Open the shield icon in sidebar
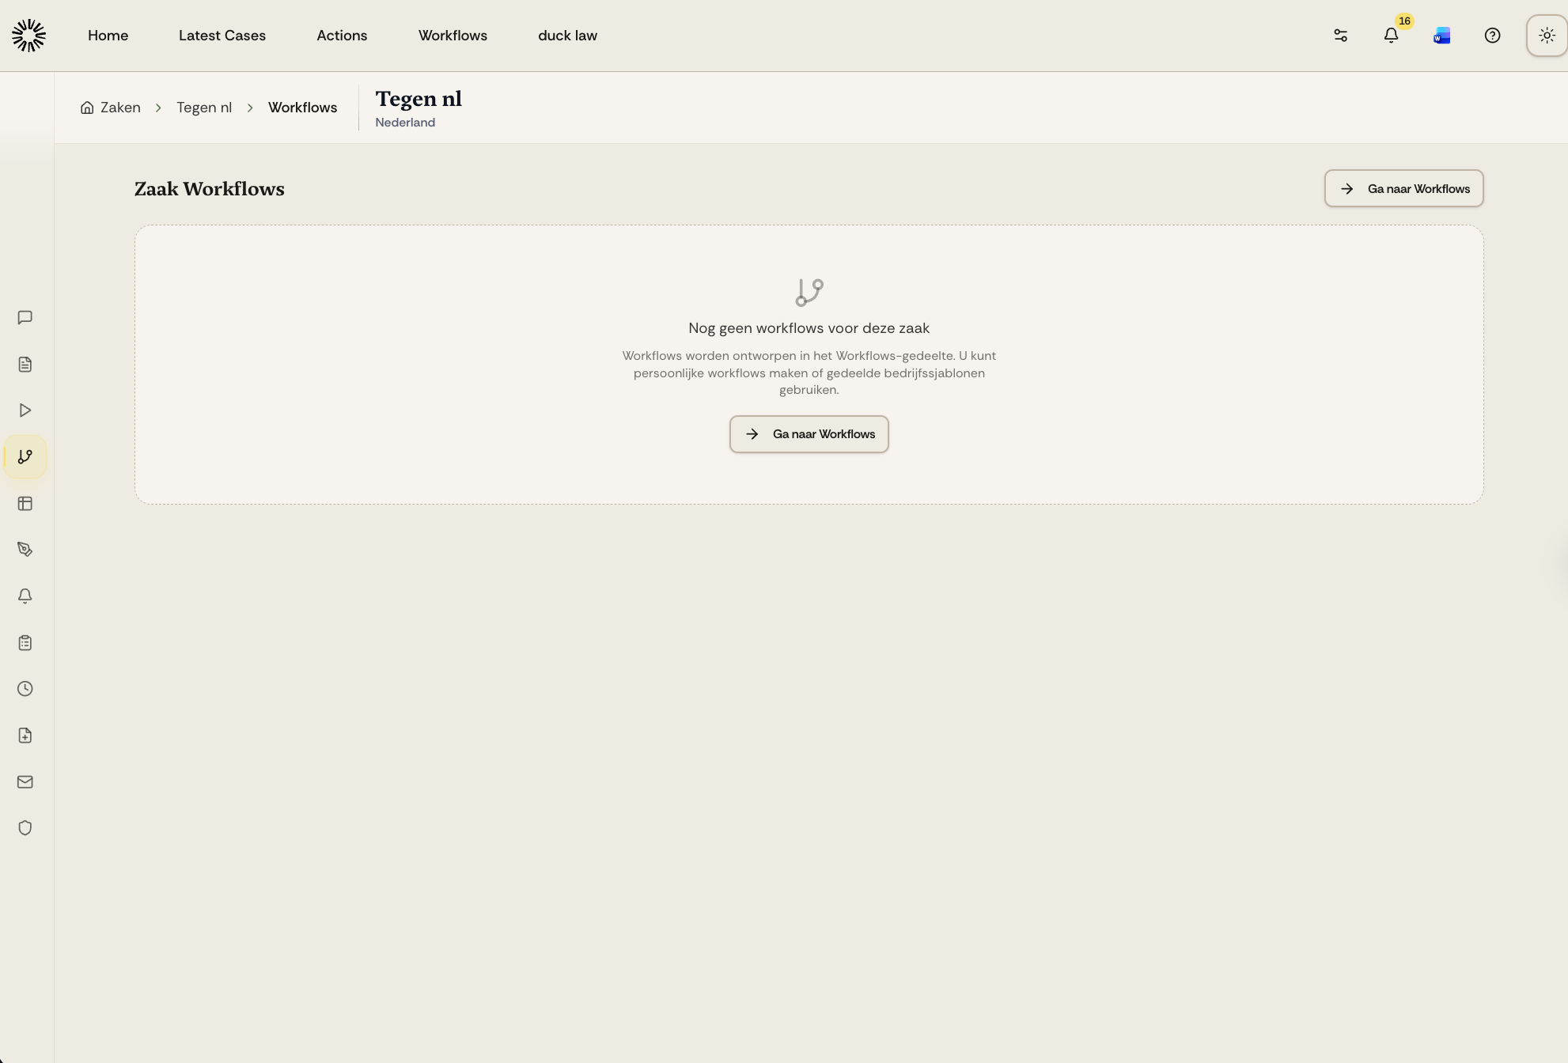The height and width of the screenshot is (1063, 1568). tap(25, 828)
